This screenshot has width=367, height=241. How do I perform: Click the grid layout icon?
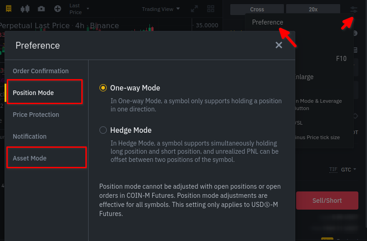coord(210,9)
